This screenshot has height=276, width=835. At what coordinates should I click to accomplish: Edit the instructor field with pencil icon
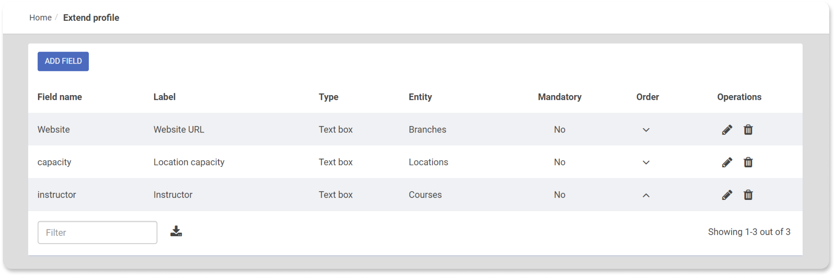click(x=727, y=195)
